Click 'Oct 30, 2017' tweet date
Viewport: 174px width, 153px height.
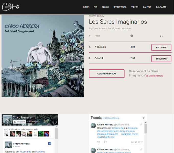137,142
